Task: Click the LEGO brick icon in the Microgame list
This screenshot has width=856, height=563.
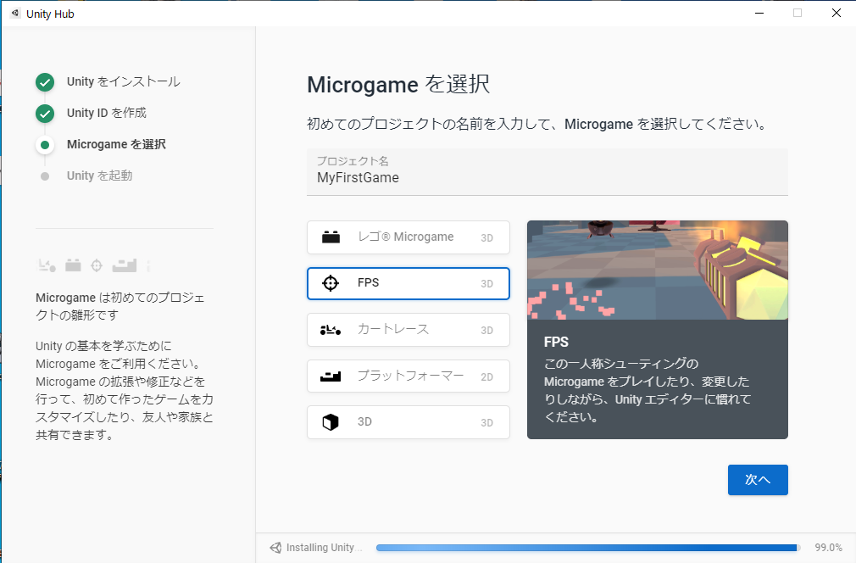Action: [x=331, y=237]
